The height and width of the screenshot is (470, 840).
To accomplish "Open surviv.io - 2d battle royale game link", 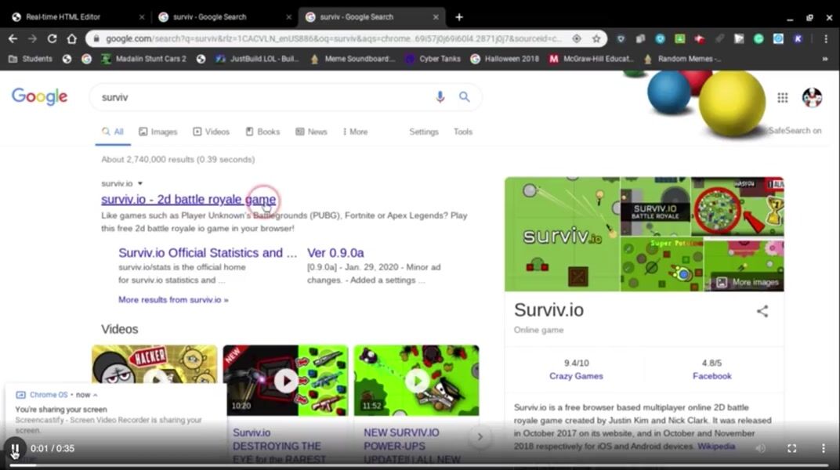I will pos(188,200).
